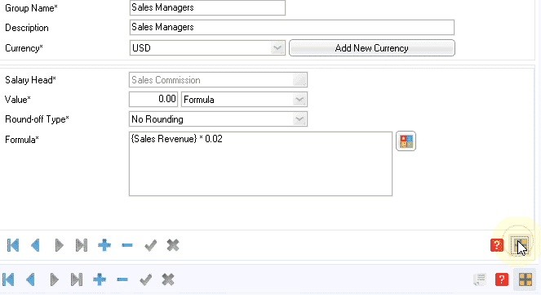Click the Value* label
The width and height of the screenshot is (541, 295).
click(x=18, y=100)
